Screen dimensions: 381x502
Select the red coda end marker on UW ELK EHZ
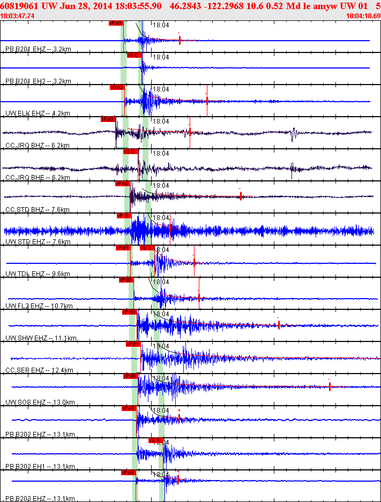click(x=207, y=101)
